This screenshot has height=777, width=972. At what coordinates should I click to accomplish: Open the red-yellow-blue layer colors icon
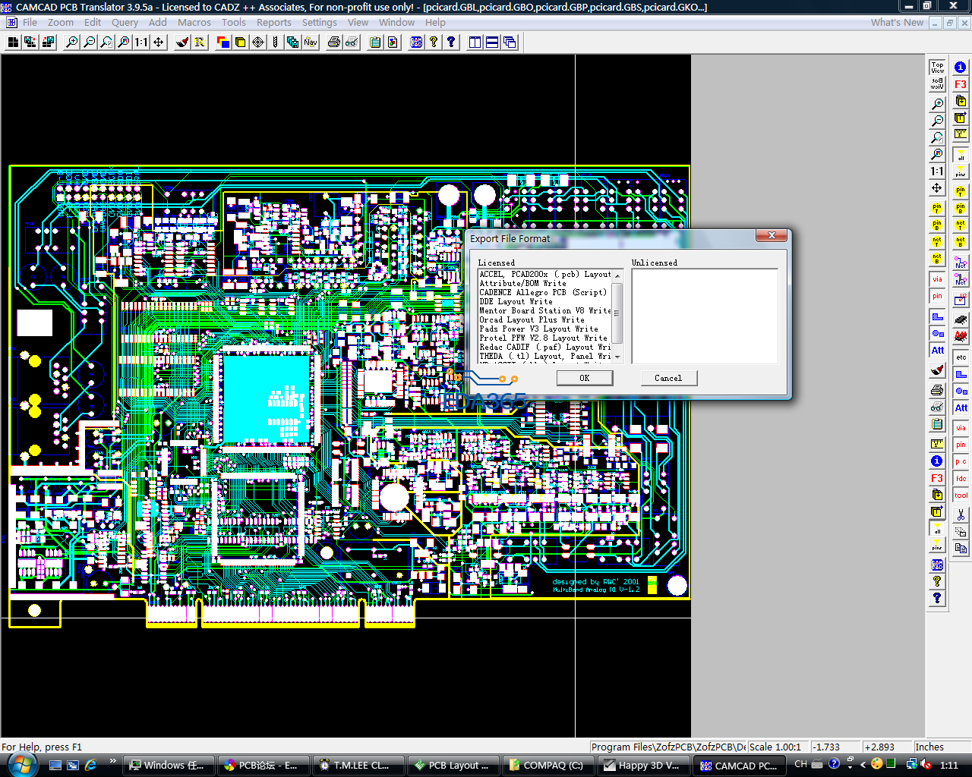point(223,42)
